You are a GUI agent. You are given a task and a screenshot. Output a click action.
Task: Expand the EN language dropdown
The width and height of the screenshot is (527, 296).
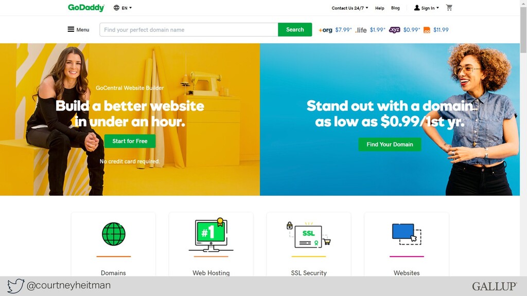pyautogui.click(x=122, y=8)
